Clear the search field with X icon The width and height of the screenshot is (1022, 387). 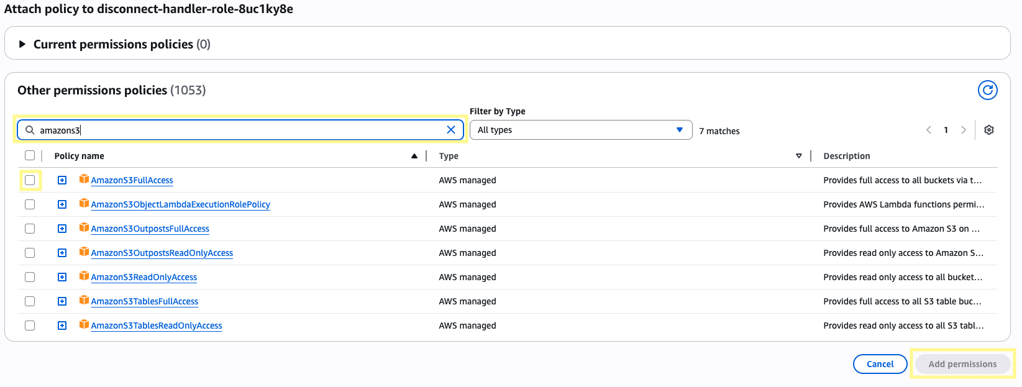click(x=451, y=130)
